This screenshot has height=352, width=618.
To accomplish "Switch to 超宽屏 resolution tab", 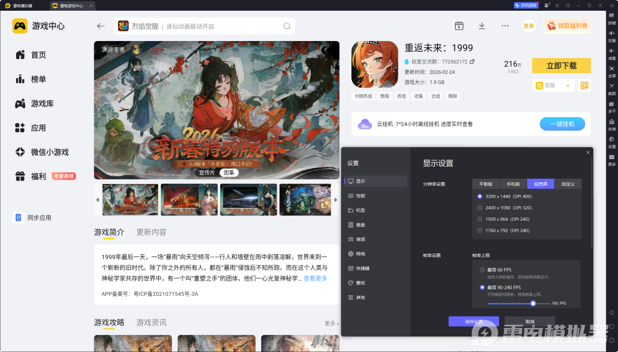I will [540, 184].
